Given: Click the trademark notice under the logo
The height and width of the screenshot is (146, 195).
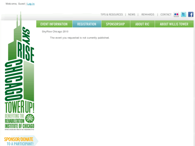Looking at the screenshot, I should pos(19,130).
